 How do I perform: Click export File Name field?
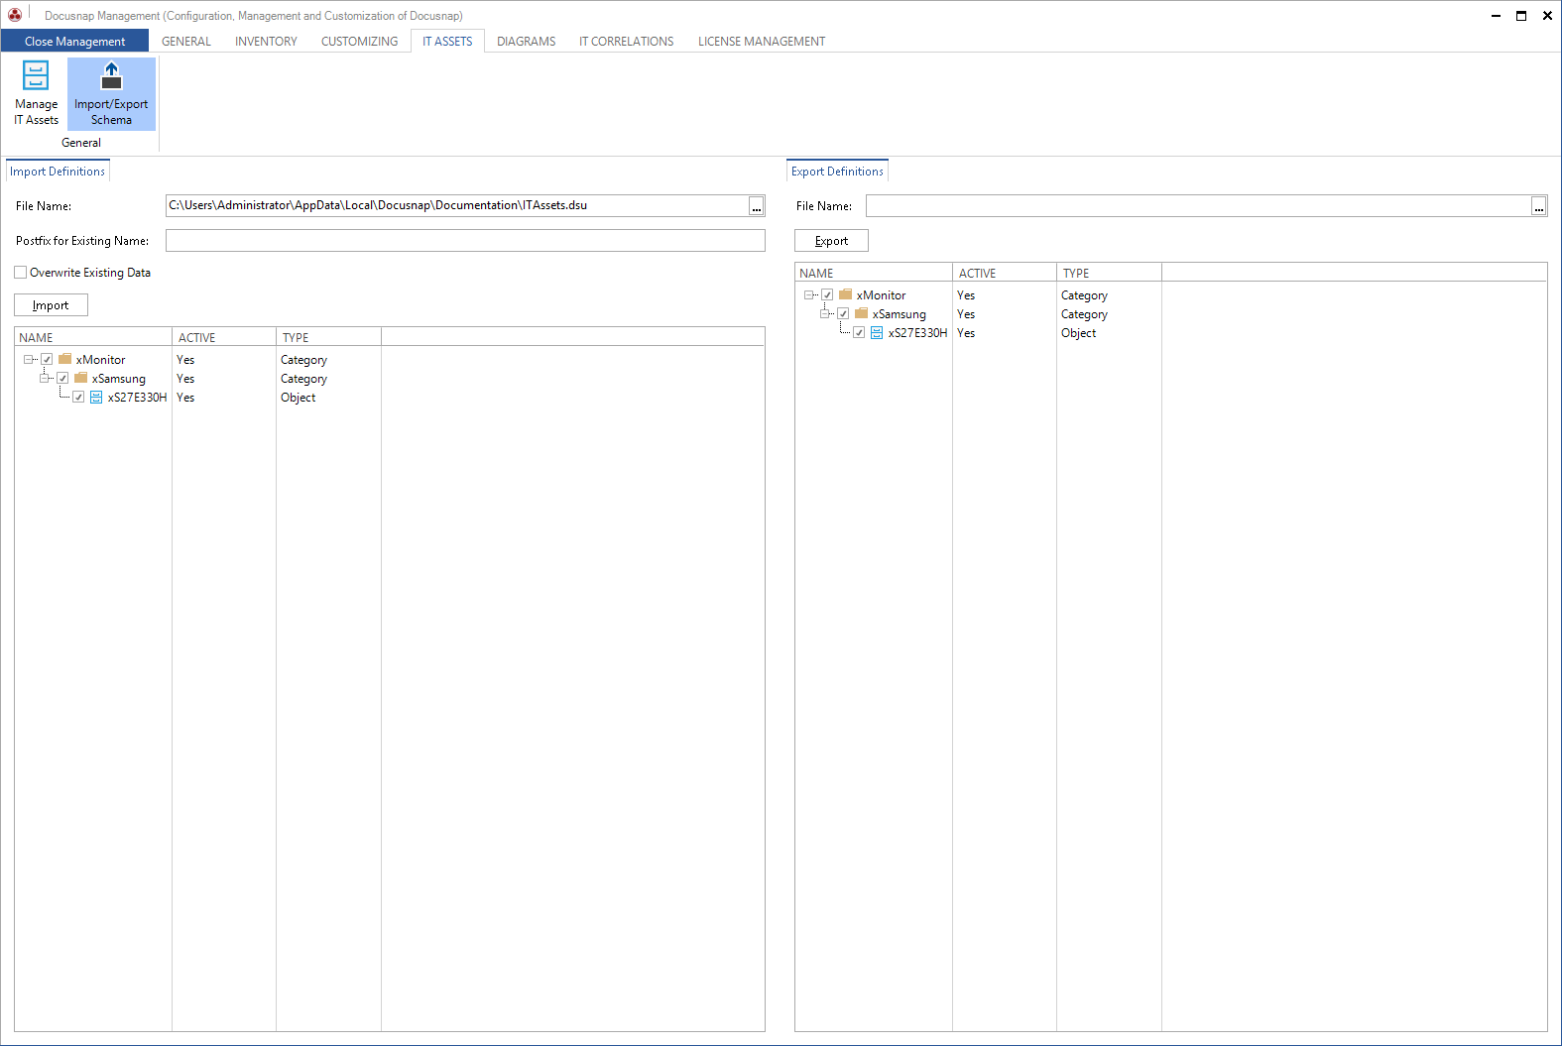(x=1199, y=205)
